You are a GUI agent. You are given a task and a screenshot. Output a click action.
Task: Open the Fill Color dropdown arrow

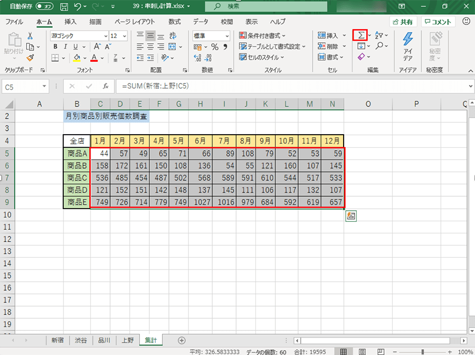(x=84, y=58)
